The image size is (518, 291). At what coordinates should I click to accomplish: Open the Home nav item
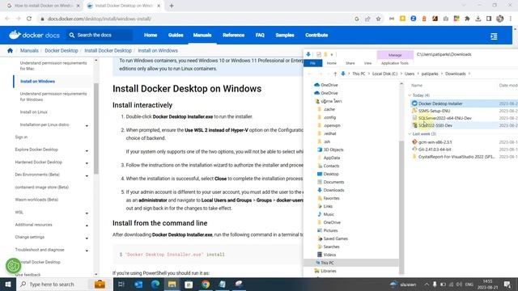(x=151, y=35)
